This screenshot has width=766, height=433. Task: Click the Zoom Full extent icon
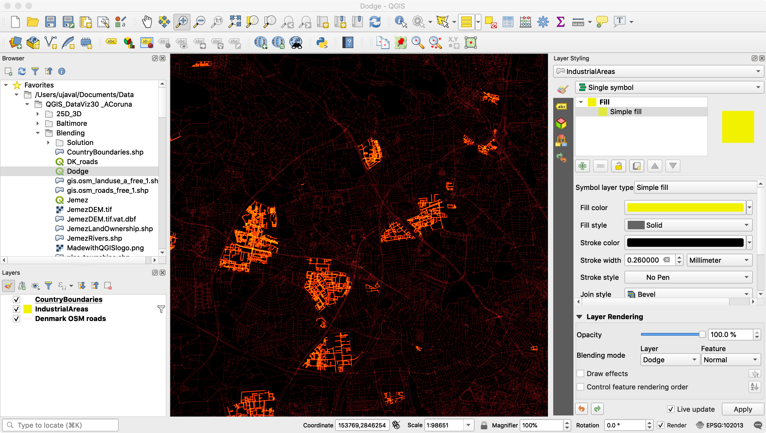(235, 22)
